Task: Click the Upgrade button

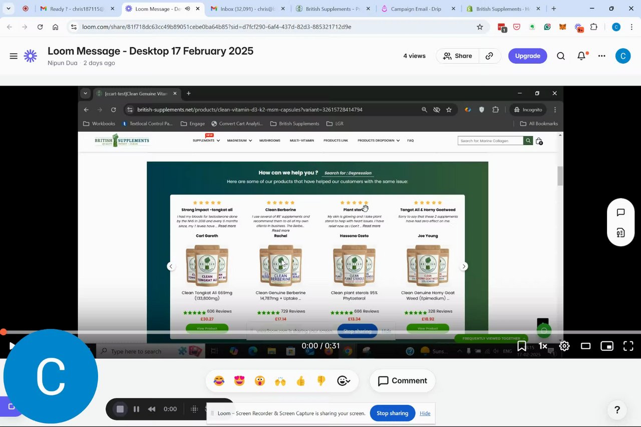Action: (528, 56)
